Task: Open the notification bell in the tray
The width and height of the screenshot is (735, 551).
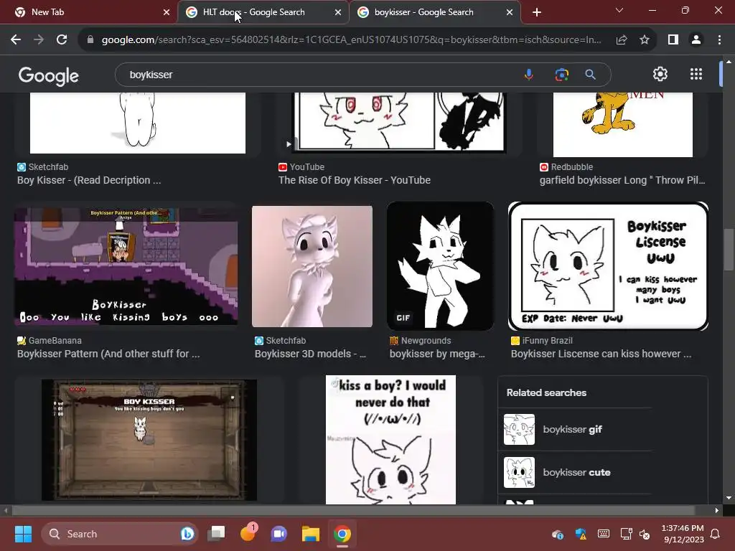Action: click(716, 534)
